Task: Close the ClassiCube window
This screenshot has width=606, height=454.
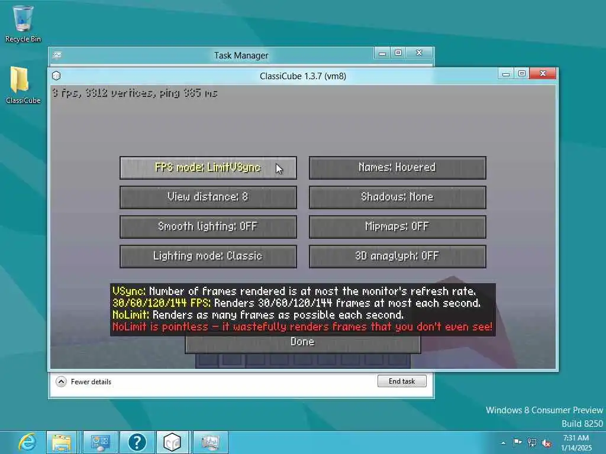Action: (x=543, y=73)
